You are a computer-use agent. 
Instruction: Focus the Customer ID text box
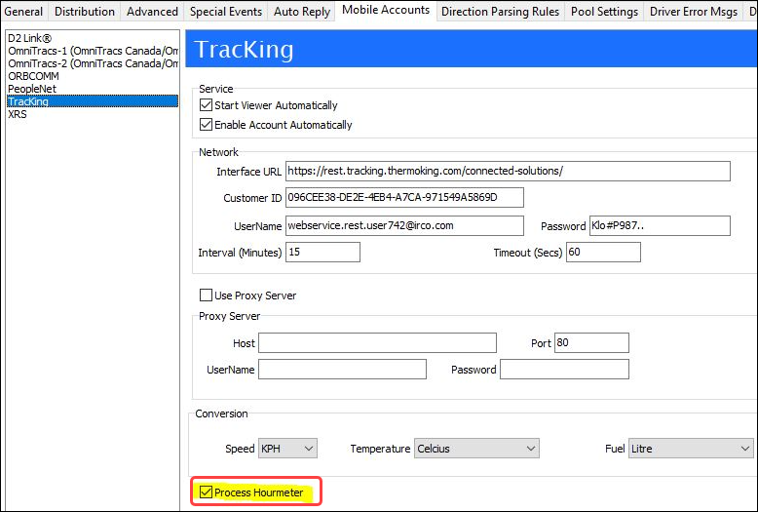(403, 198)
